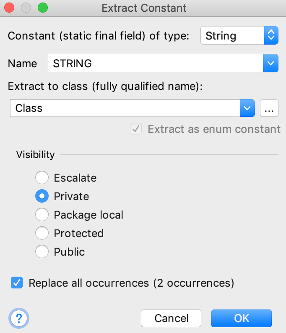Image resolution: width=286 pixels, height=333 pixels.
Task: Expand the Extract to class dropdown arrow
Action: click(x=247, y=108)
